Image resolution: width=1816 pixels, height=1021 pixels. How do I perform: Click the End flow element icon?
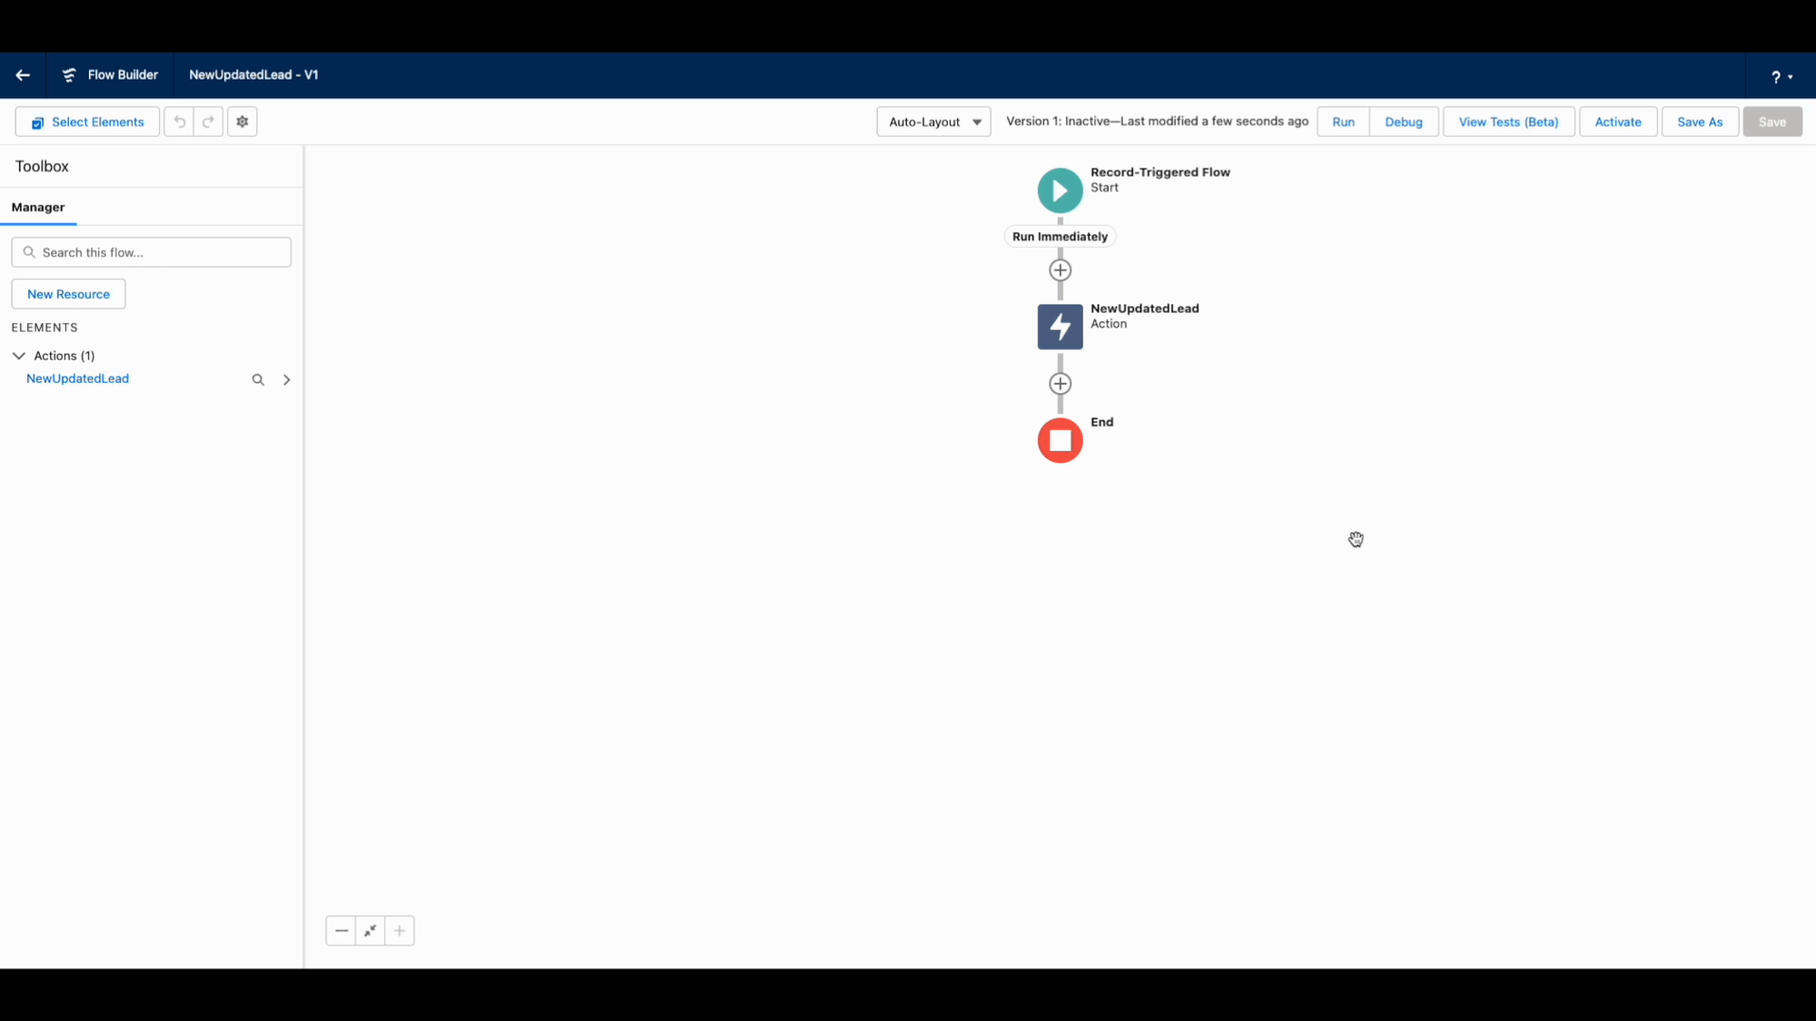(1060, 440)
